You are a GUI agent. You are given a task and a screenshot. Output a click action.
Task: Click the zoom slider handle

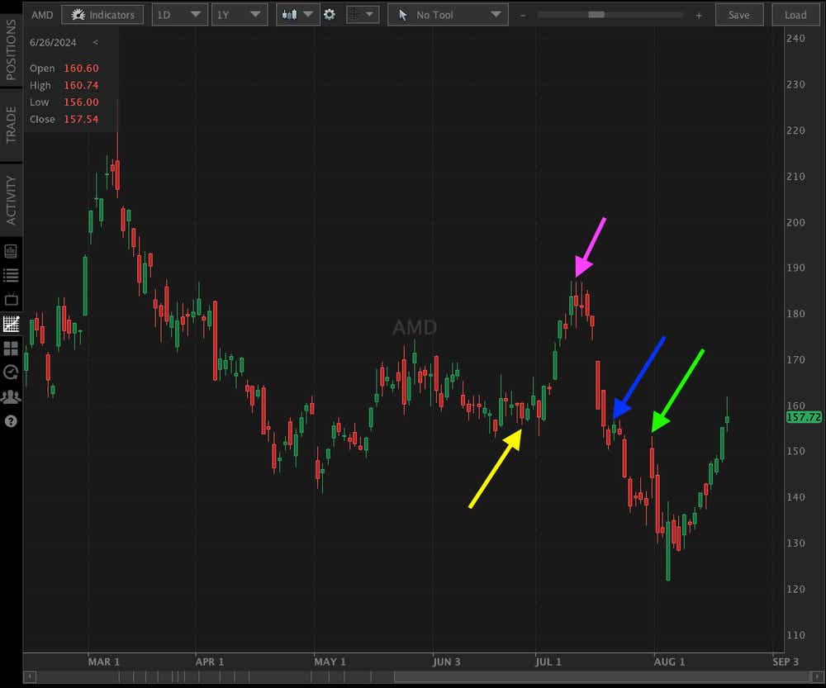(596, 15)
